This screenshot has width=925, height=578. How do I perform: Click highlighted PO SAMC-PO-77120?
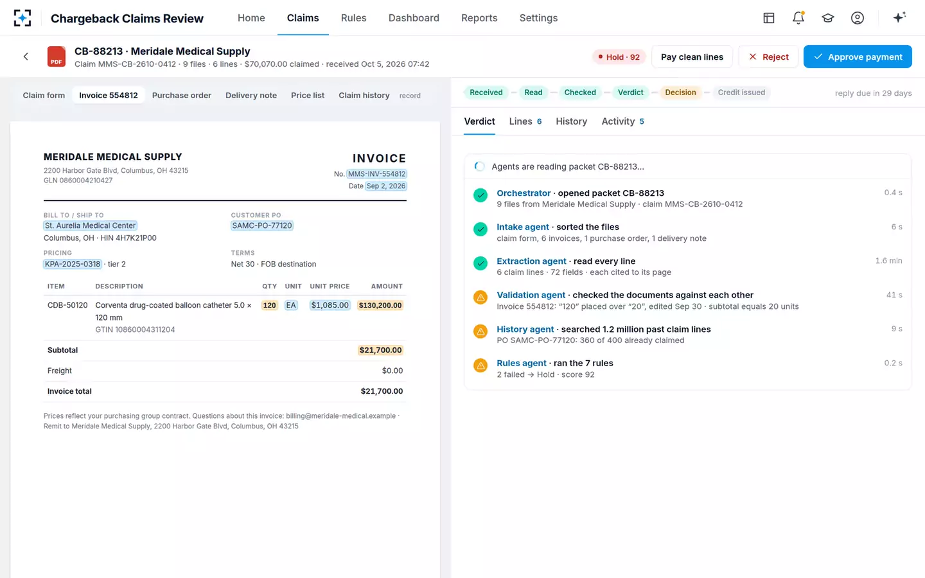(x=262, y=225)
